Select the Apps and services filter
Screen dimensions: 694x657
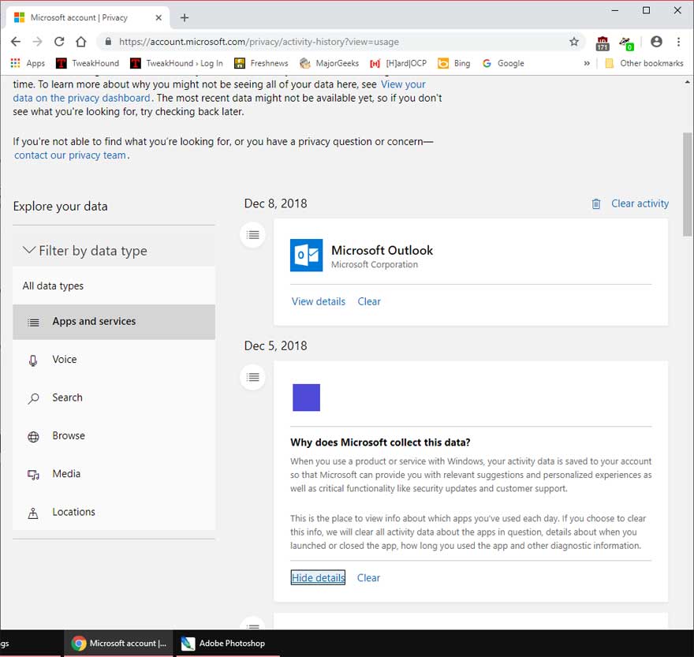114,322
